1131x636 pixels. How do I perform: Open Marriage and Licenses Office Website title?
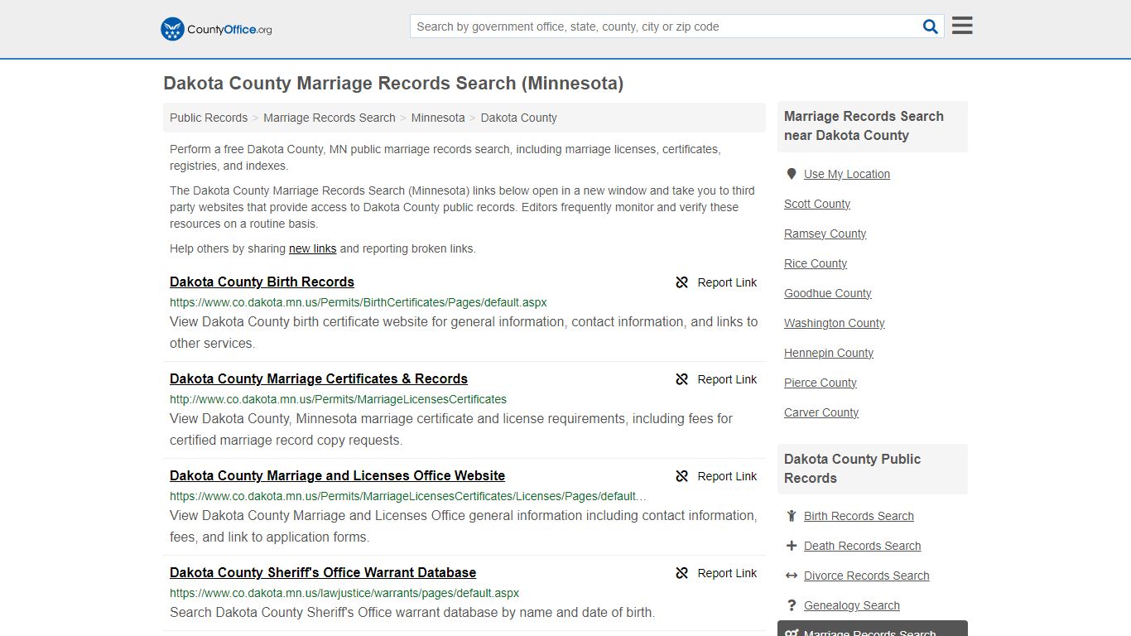pos(337,475)
